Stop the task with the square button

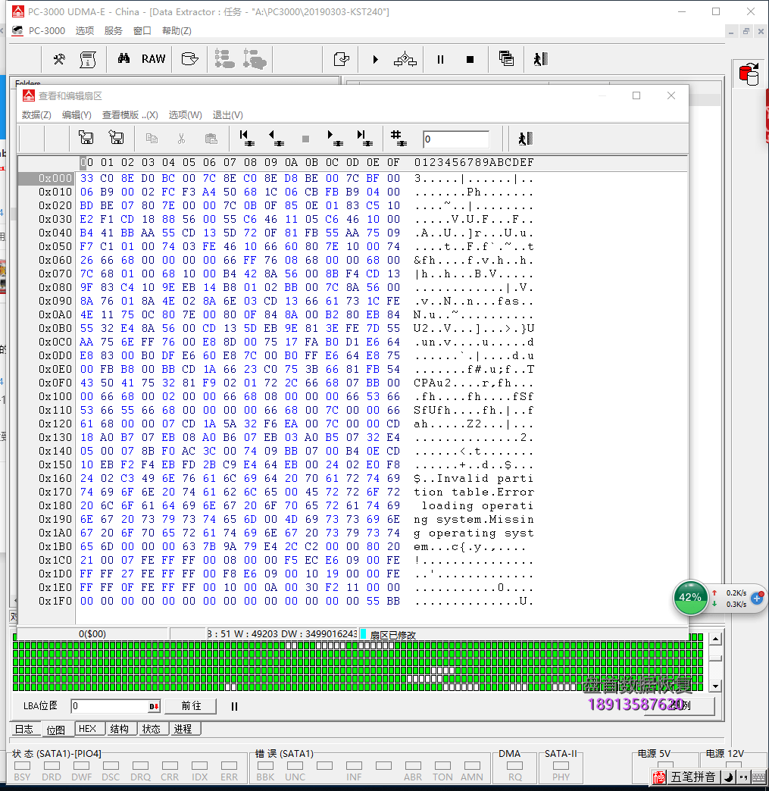coord(470,60)
